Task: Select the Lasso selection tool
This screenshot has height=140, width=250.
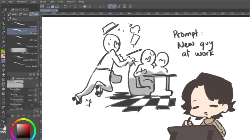Action: point(3,37)
